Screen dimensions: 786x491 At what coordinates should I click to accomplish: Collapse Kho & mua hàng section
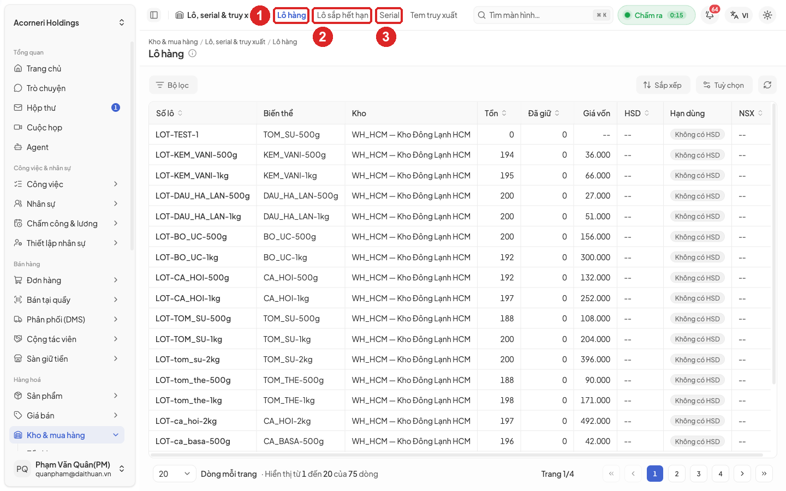[68, 435]
